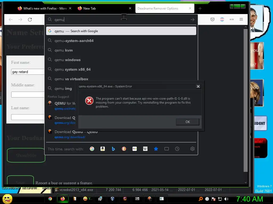Click the Go arrow in address bar
This screenshot has width=273, height=204.
(x=192, y=20)
